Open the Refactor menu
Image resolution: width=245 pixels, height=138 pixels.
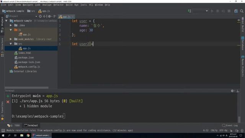(x=59, y=5)
